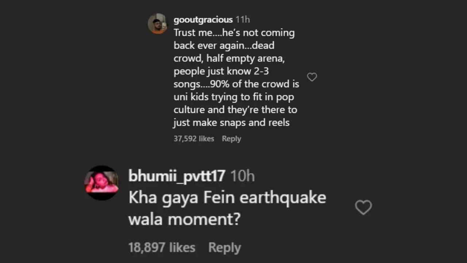Click the "wala moment?" text line
The image size is (467, 263).
point(184,220)
